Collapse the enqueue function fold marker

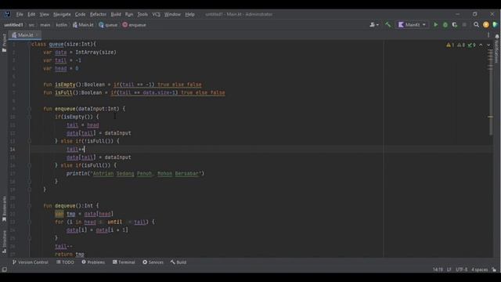coord(30,109)
